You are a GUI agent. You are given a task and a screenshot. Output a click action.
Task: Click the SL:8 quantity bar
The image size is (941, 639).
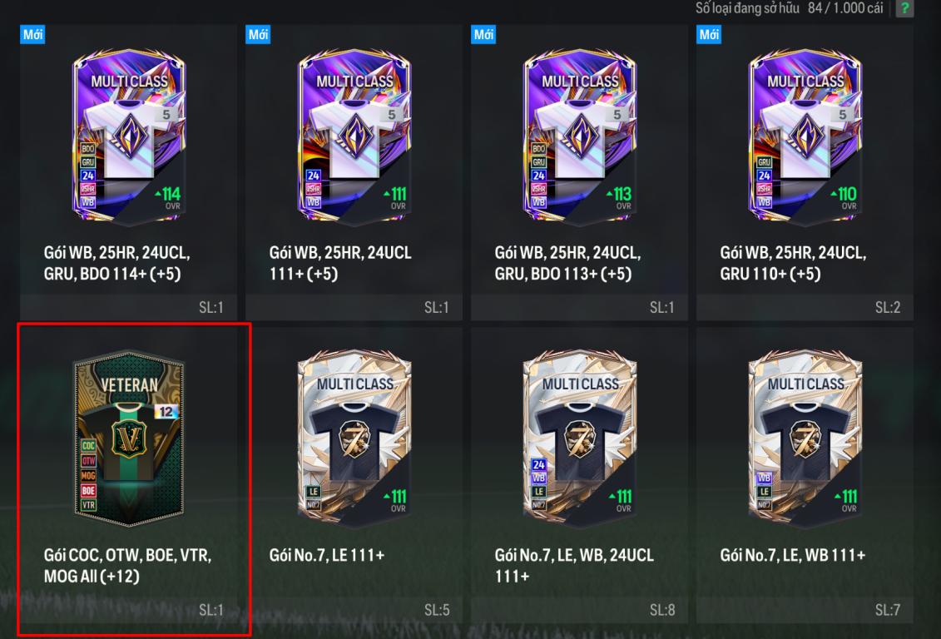click(579, 610)
